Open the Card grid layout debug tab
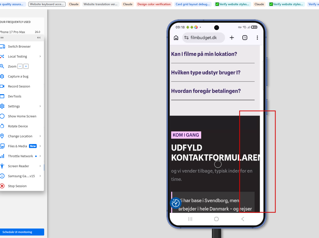Screen dimensions: 319x238 tap(193, 4)
